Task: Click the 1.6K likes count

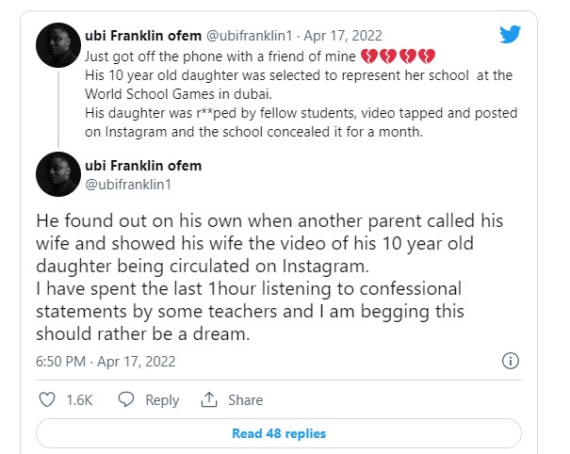Action: tap(80, 400)
